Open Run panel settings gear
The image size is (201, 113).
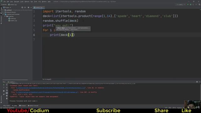point(197,82)
